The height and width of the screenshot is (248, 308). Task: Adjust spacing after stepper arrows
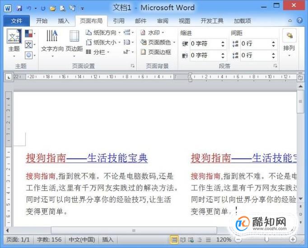pyautogui.click(x=273, y=56)
